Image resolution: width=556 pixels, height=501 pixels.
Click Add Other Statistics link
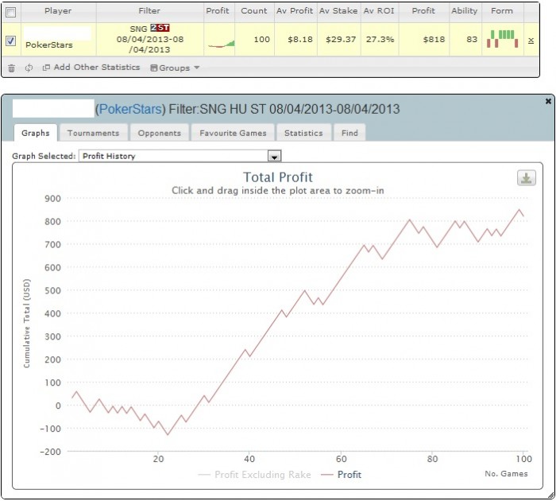[x=97, y=67]
